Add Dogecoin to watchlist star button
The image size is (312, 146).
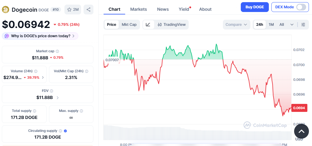click(x=73, y=10)
